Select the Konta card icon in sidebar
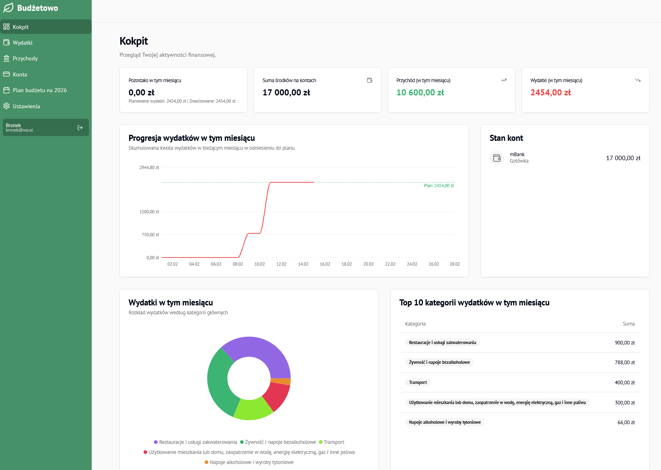The image size is (661, 470). (6, 74)
